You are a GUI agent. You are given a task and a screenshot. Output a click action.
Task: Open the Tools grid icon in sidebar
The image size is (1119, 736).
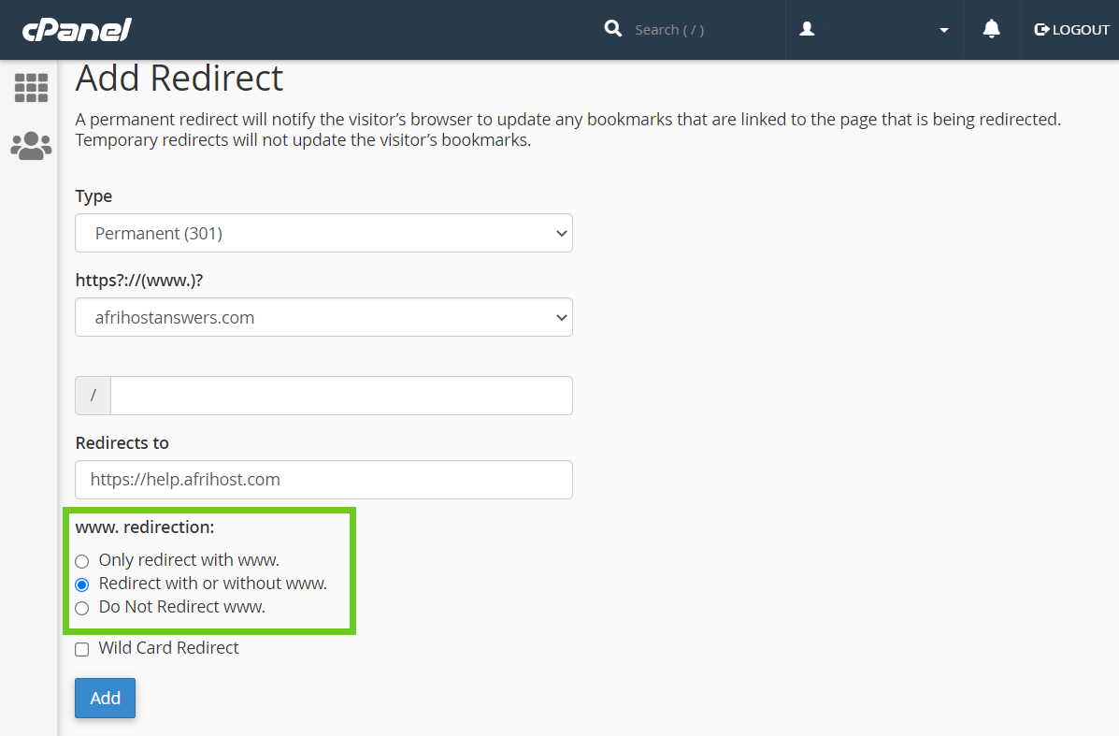tap(31, 88)
